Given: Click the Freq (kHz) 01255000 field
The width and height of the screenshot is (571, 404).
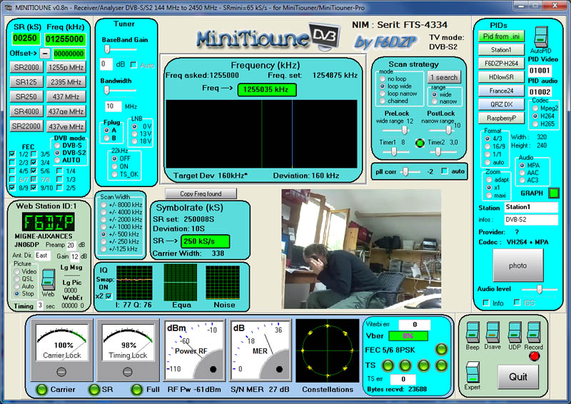Looking at the screenshot, I should pyautogui.click(x=65, y=39).
